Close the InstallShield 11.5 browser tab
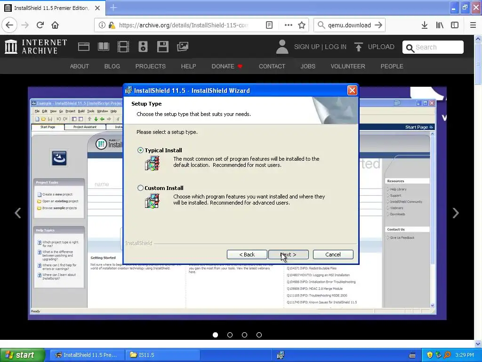The height and width of the screenshot is (362, 482). coord(97,8)
